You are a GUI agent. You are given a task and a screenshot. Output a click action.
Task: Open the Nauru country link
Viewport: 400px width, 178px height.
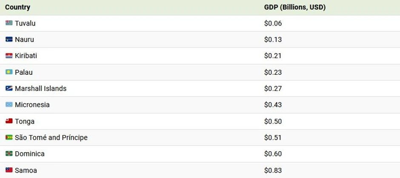(24, 40)
